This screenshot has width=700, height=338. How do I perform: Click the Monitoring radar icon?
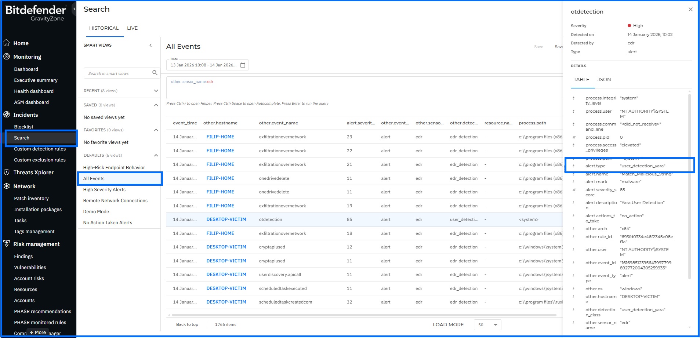6,57
